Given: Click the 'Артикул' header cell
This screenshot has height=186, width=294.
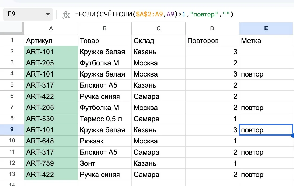Looking at the screenshot, I should (51, 40).
